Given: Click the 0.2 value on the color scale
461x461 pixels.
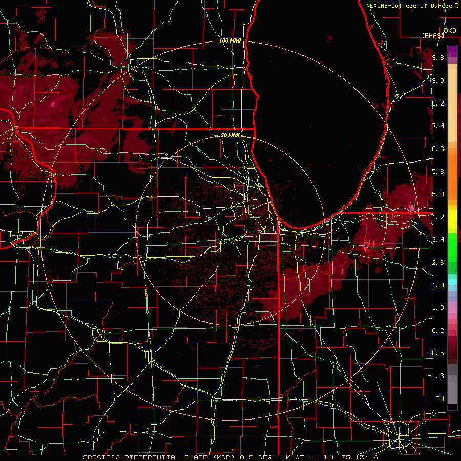Looking at the screenshot, I should tap(438, 331).
